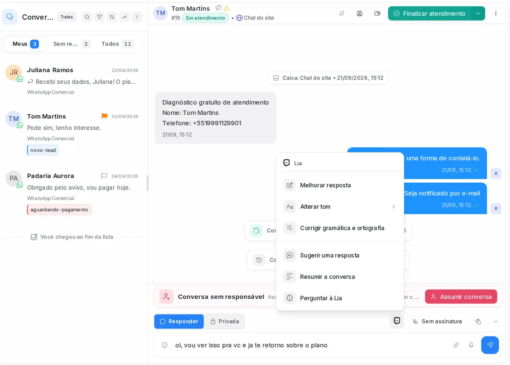
Task: Search conversations with the magnifier icon
Action: (x=87, y=17)
